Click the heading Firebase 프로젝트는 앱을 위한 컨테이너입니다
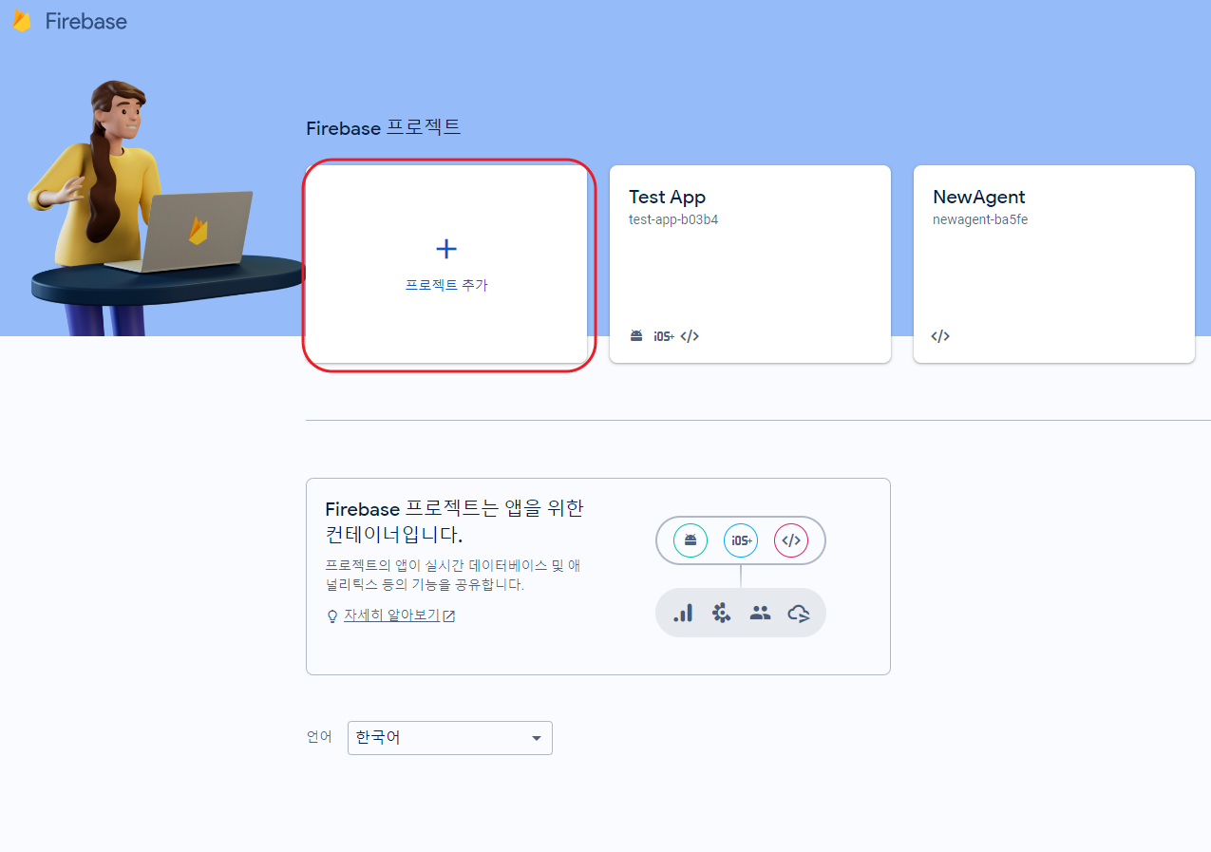Viewport: 1211px width, 852px height. click(454, 521)
